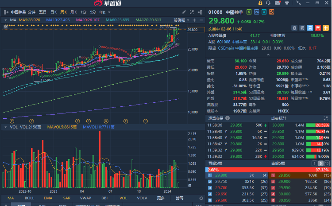Toggle the EMA indicator

48,198
